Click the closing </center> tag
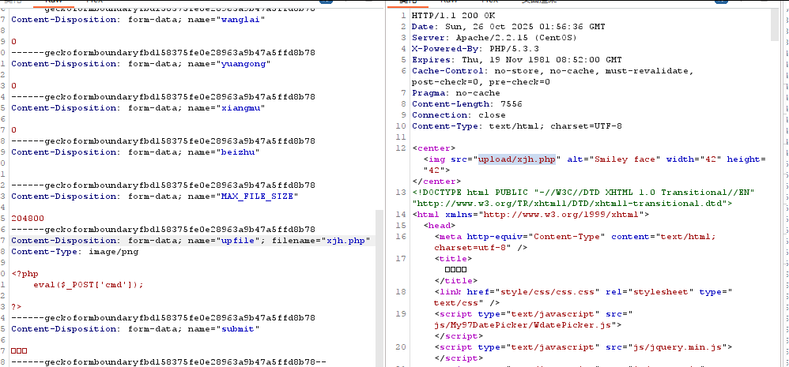The image size is (789, 367). (436, 182)
